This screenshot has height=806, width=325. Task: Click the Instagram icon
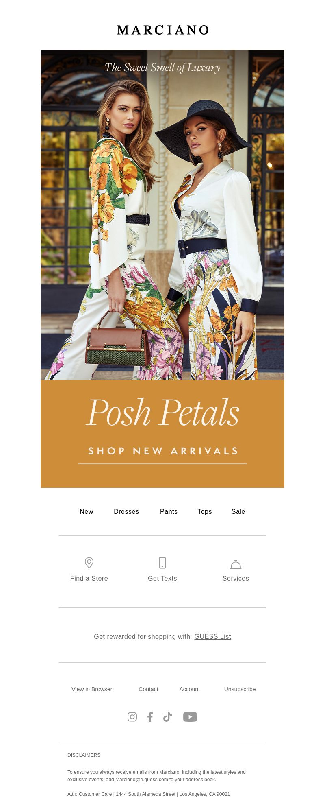[x=132, y=717]
